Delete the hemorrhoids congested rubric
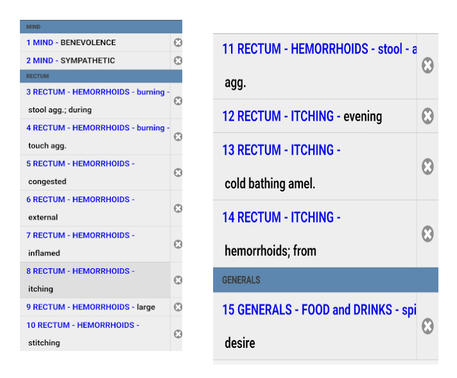The height and width of the screenshot is (378, 457). coord(178,173)
